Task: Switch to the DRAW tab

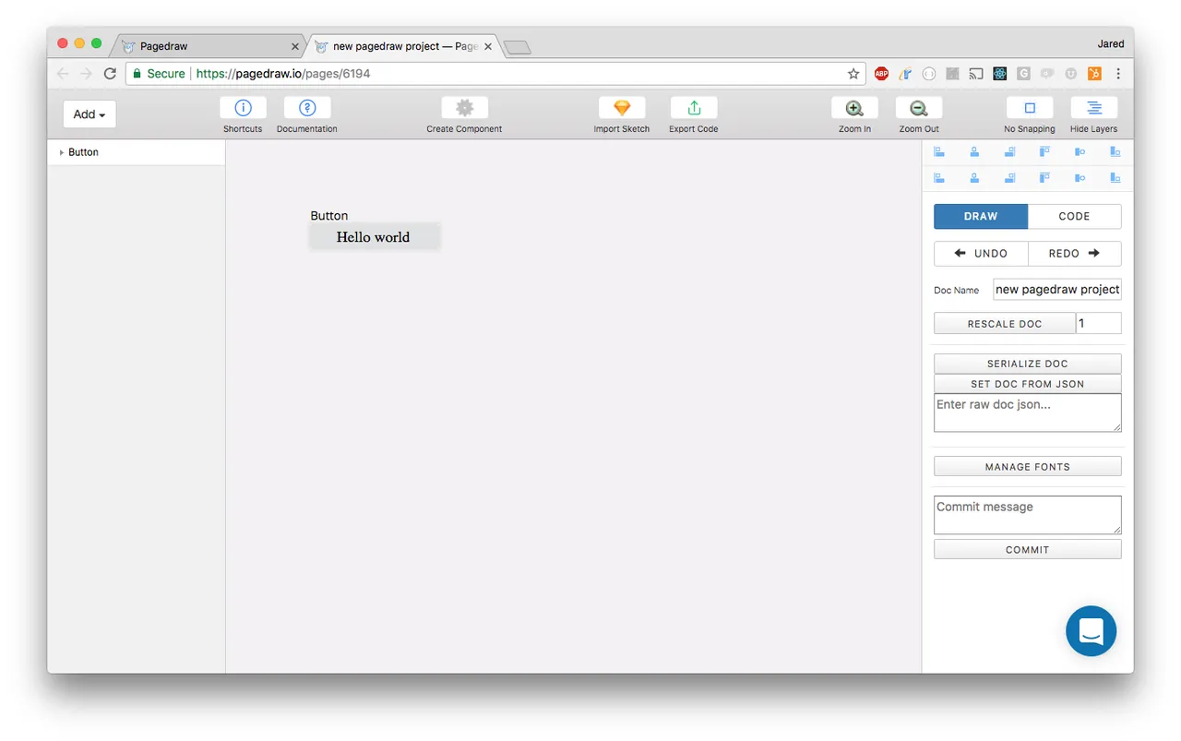Action: [x=981, y=216]
